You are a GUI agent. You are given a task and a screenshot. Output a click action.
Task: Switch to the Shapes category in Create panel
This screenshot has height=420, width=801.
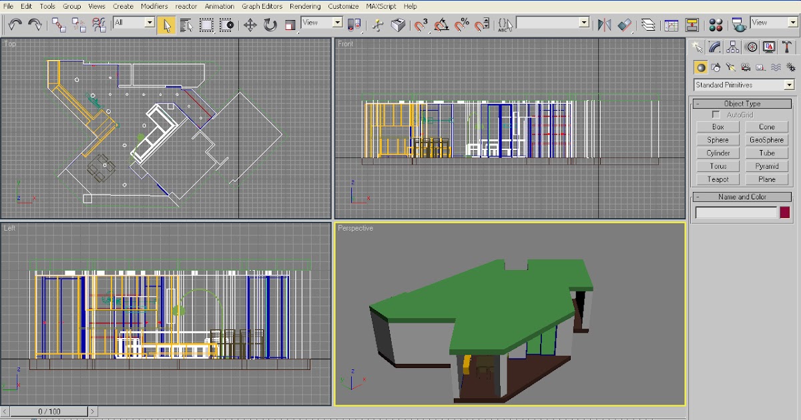(714, 67)
